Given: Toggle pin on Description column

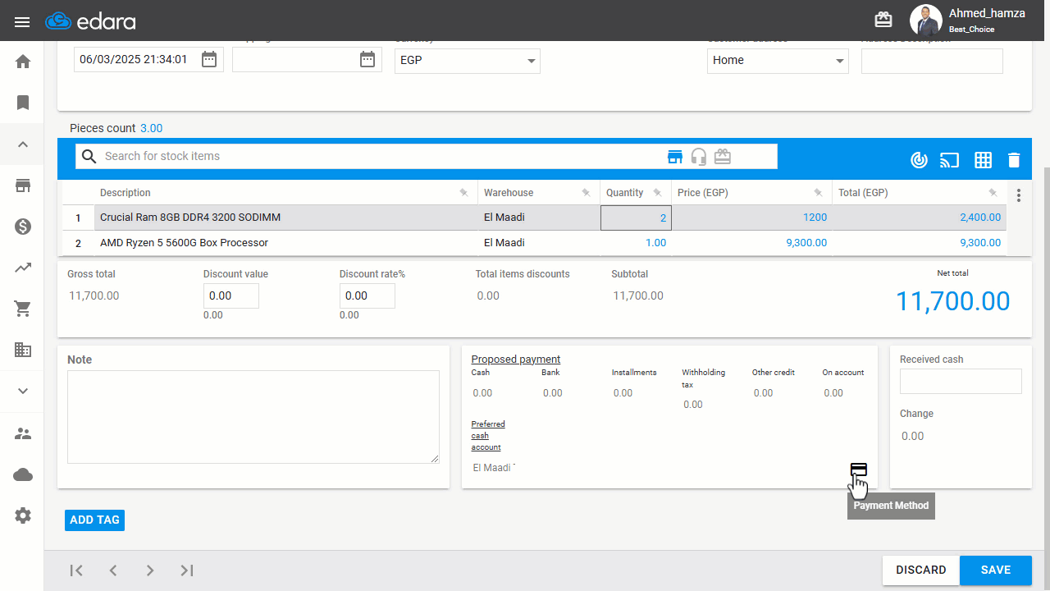Looking at the screenshot, I should click(463, 193).
